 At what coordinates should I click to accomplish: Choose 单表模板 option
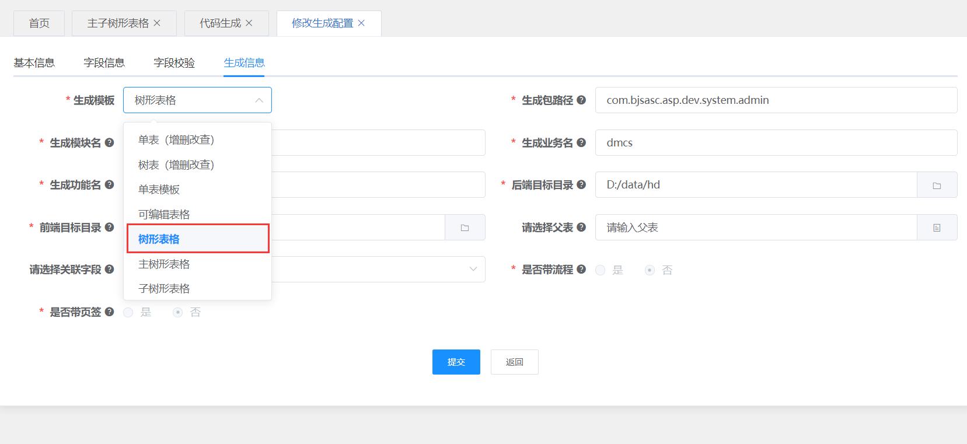click(x=198, y=190)
